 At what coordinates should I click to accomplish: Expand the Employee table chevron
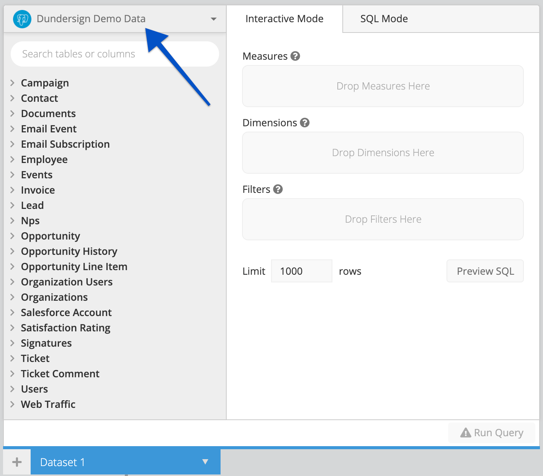coord(12,159)
